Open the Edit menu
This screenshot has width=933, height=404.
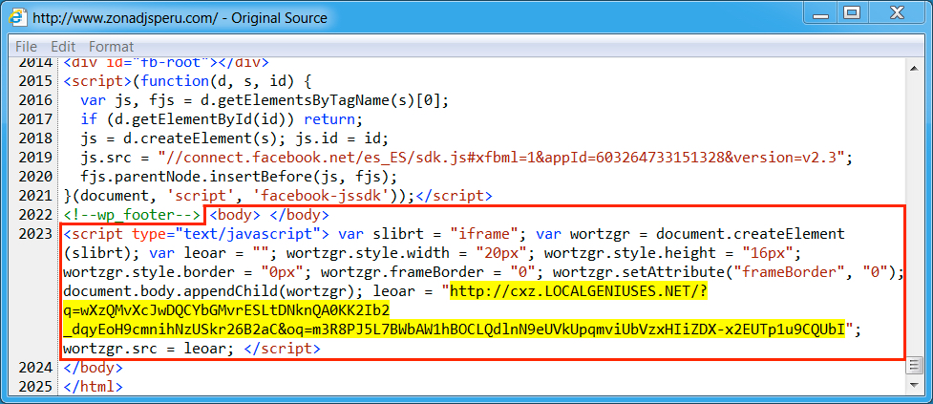[63, 47]
